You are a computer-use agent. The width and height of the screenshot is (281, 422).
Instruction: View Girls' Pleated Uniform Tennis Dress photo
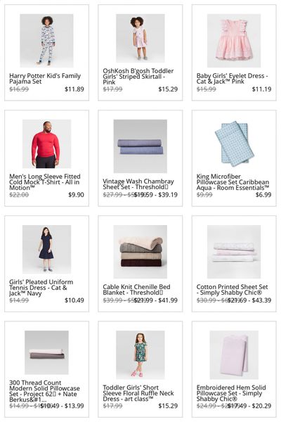(46, 249)
